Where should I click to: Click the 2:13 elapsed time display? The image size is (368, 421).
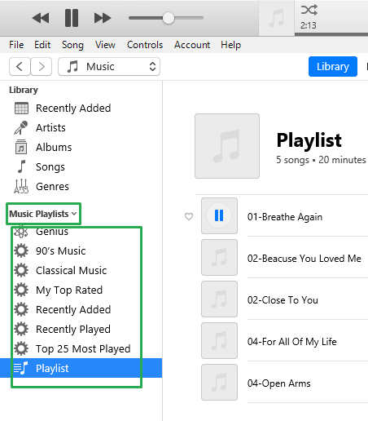(x=309, y=25)
